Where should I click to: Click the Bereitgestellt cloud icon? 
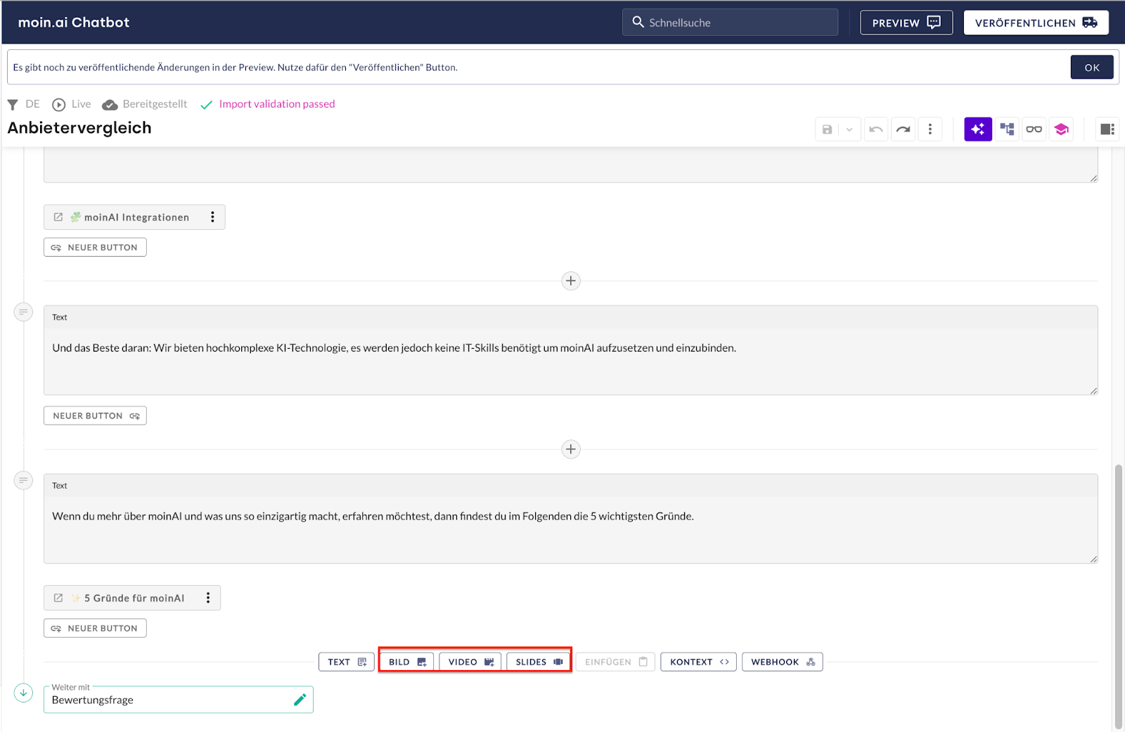[110, 105]
